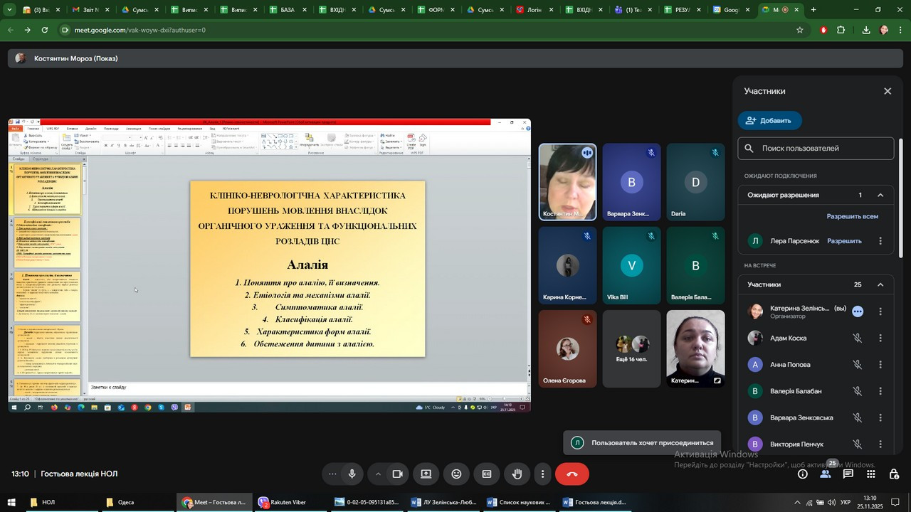Open host controls lock icon
911x512 pixels.
click(894, 474)
